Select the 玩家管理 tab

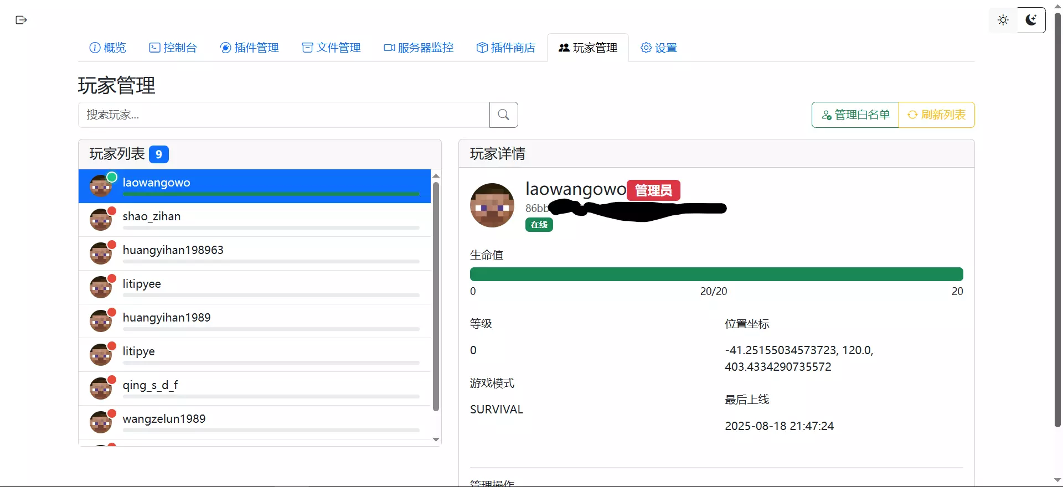pos(588,48)
